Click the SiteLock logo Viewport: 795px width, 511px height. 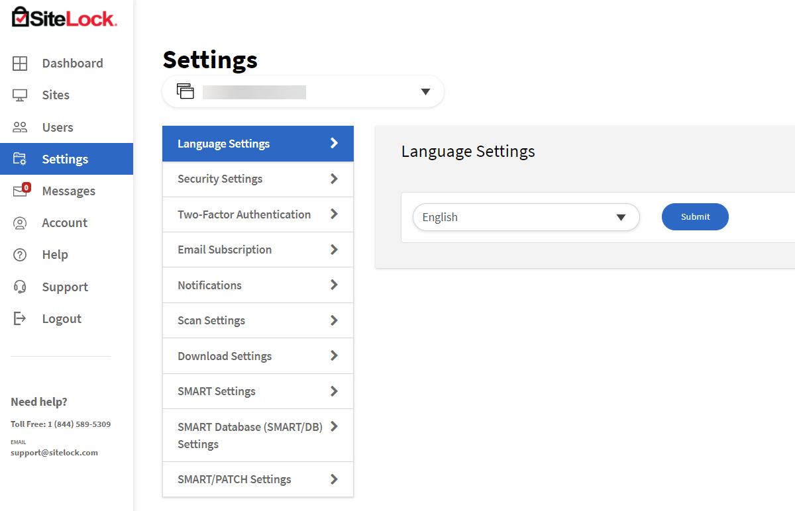click(x=64, y=17)
